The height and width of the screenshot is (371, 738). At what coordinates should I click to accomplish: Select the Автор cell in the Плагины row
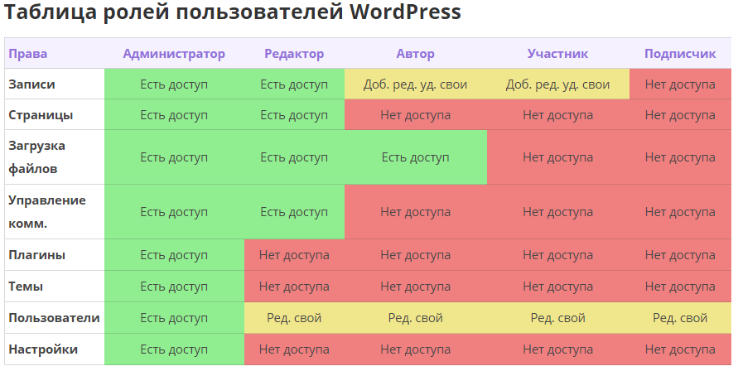click(416, 255)
